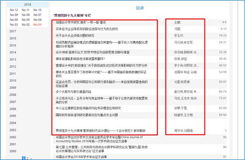Click the 目录 heading
The width and height of the screenshot is (245, 160).
(x=140, y=8)
